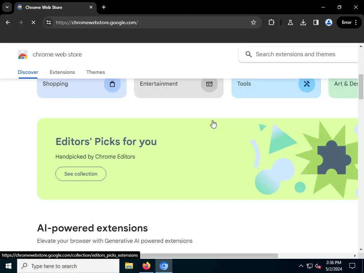364x273 pixels.
Task: Click the vertical scrollbar down arrow
Action: [x=361, y=250]
